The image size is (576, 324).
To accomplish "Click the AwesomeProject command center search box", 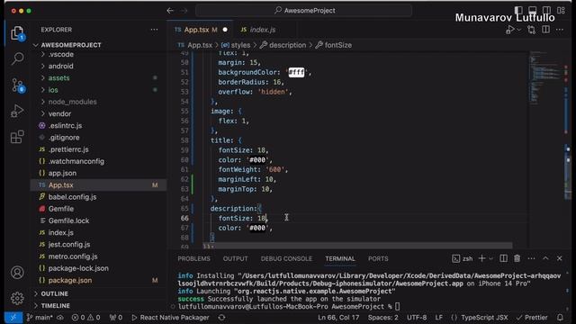I will (304, 11).
